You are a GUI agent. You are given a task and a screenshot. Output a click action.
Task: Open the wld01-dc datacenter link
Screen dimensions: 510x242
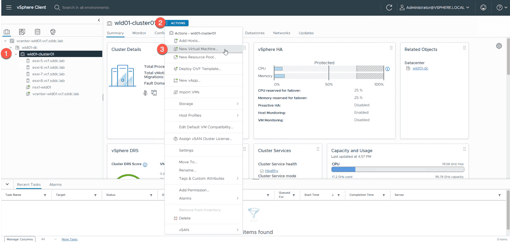click(420, 68)
